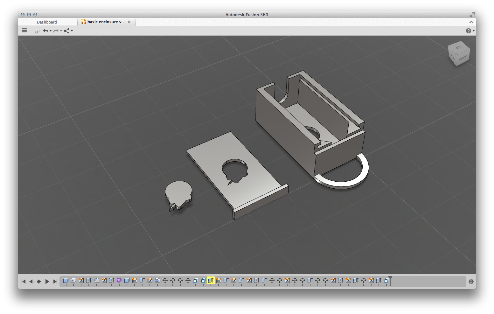This screenshot has width=494, height=314.
Task: Click the TOP face of the view cube
Action: pos(458,47)
